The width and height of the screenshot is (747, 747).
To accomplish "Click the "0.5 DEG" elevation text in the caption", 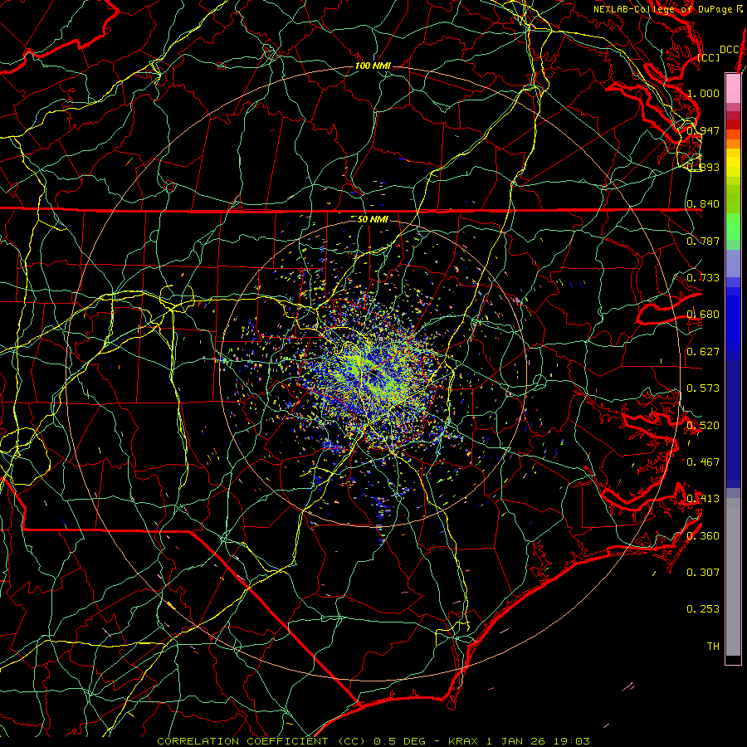I will point(399,741).
